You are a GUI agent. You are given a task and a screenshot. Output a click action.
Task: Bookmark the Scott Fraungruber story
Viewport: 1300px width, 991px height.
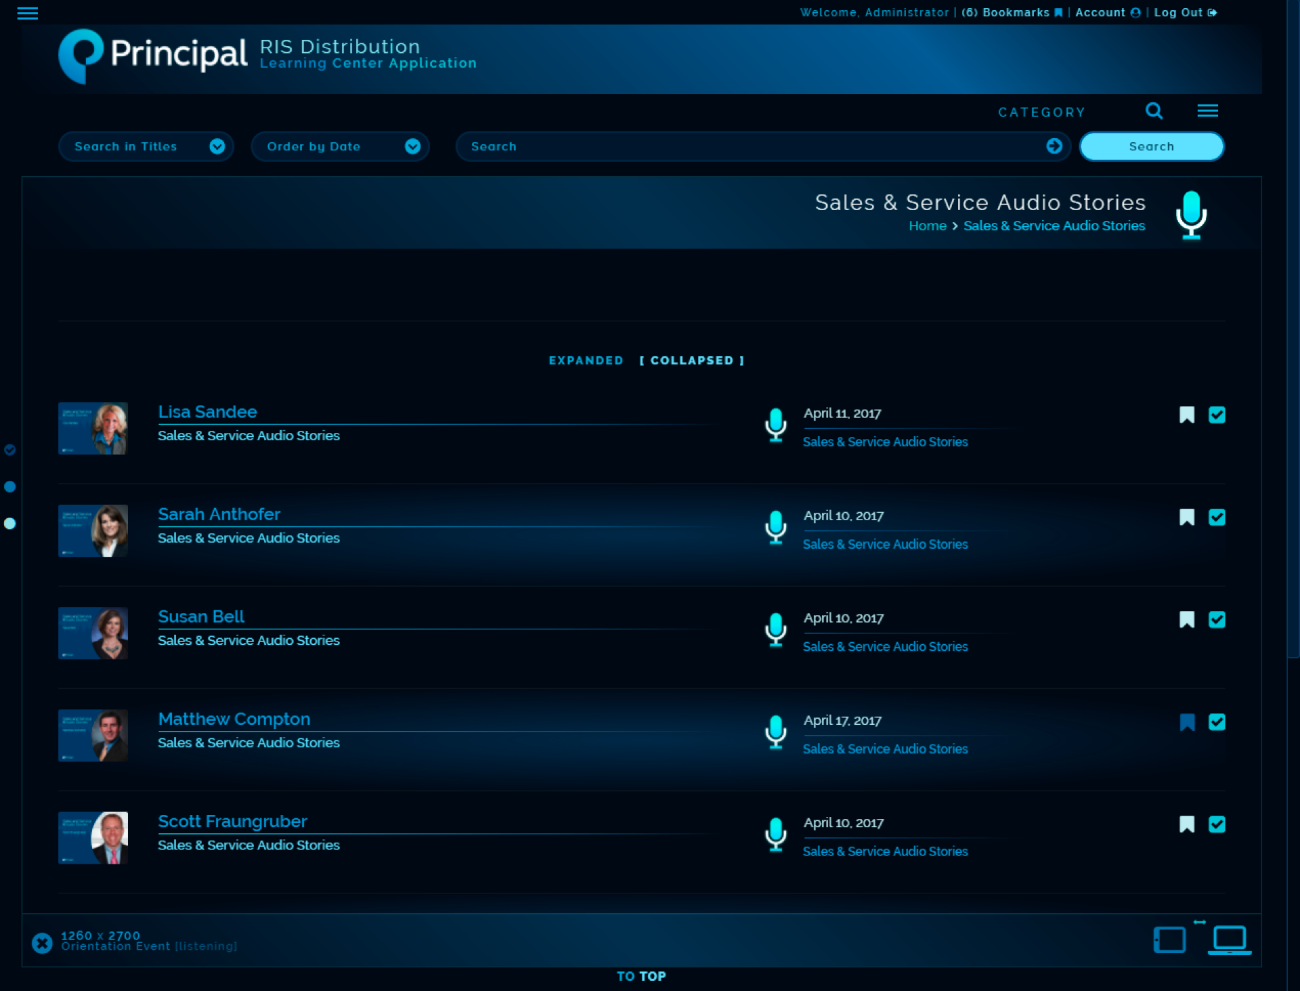point(1186,824)
